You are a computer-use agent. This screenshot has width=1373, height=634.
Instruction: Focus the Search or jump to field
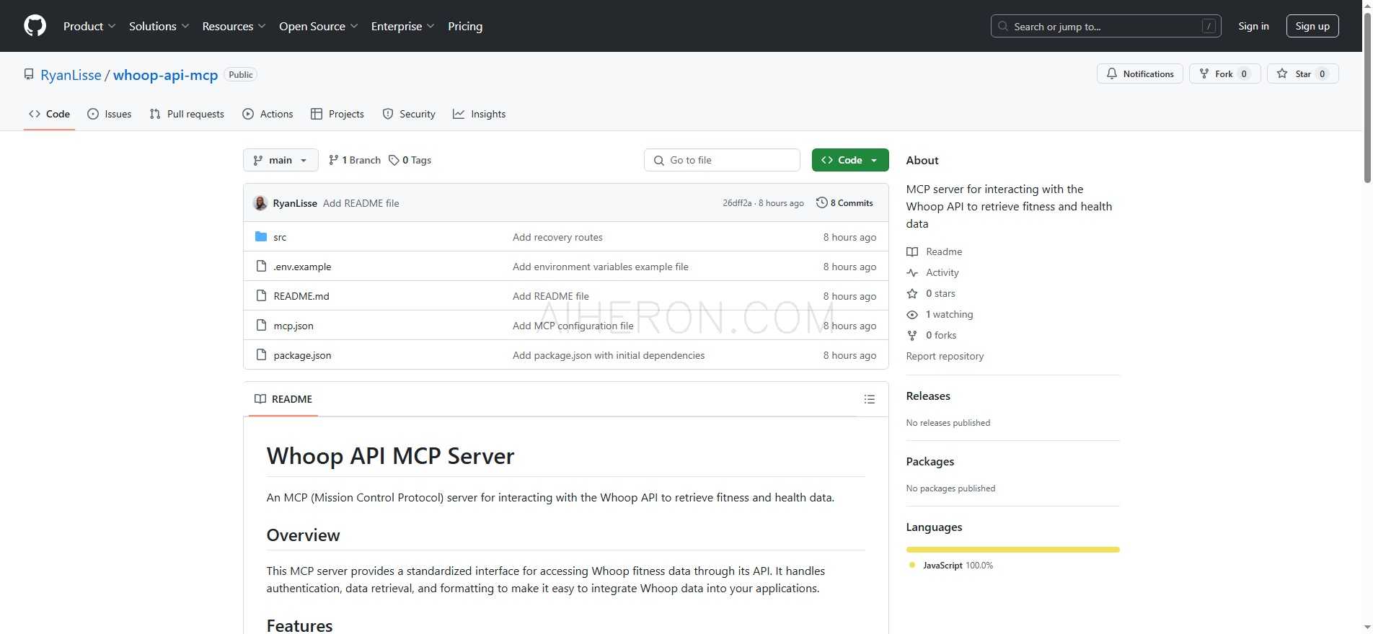(x=1106, y=26)
